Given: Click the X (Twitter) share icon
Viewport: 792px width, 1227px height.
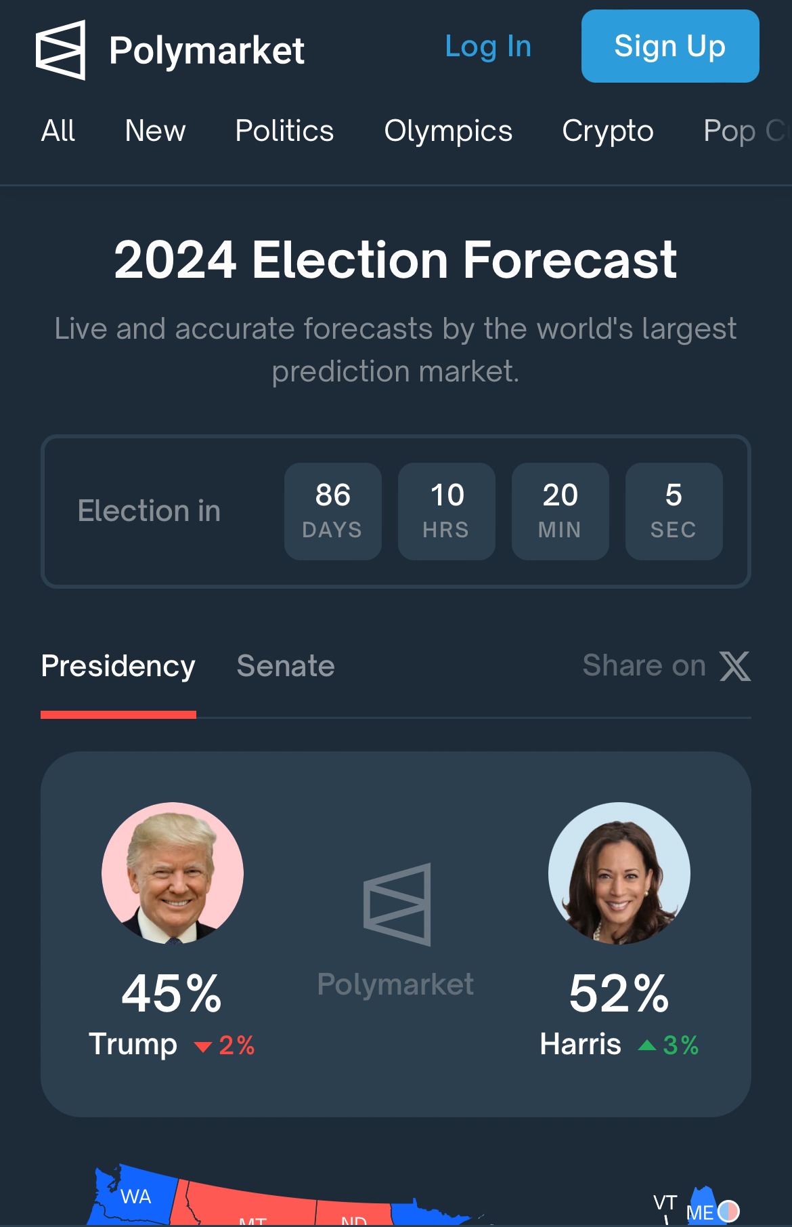Looking at the screenshot, I should pyautogui.click(x=735, y=666).
